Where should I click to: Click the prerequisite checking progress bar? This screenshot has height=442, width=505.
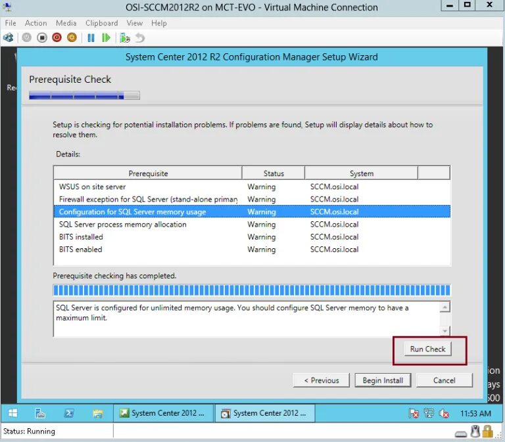point(252,290)
